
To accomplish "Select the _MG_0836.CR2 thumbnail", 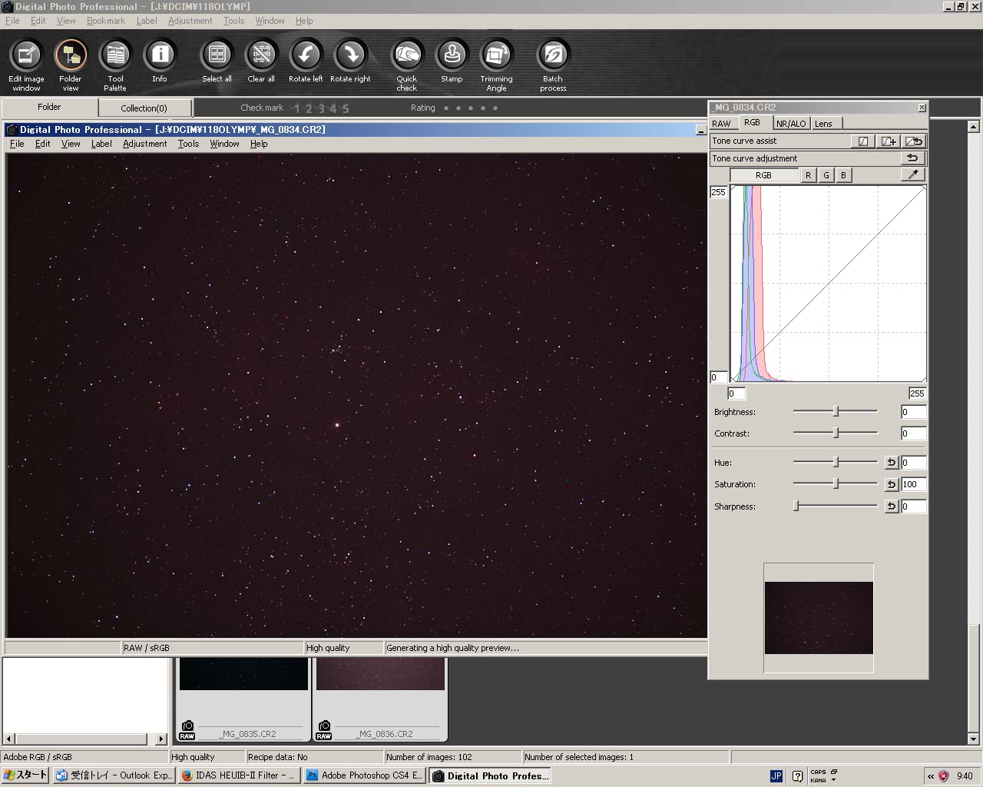I will tap(380, 699).
